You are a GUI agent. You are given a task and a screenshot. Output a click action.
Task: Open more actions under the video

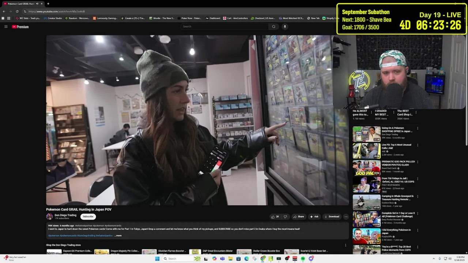(346, 217)
